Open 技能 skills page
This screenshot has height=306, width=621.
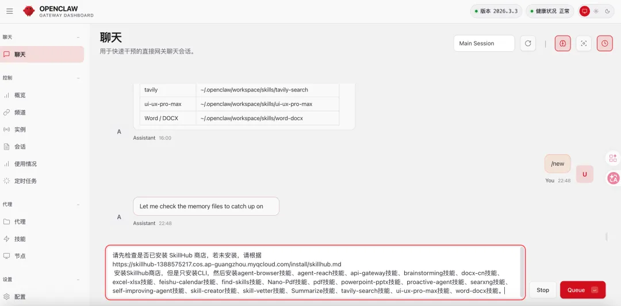42,239
